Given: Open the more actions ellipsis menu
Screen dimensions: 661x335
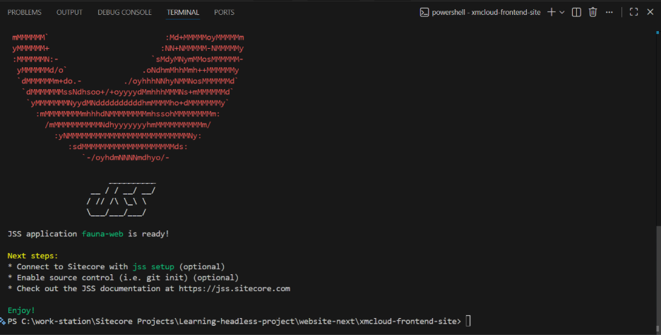Looking at the screenshot, I should (610, 12).
